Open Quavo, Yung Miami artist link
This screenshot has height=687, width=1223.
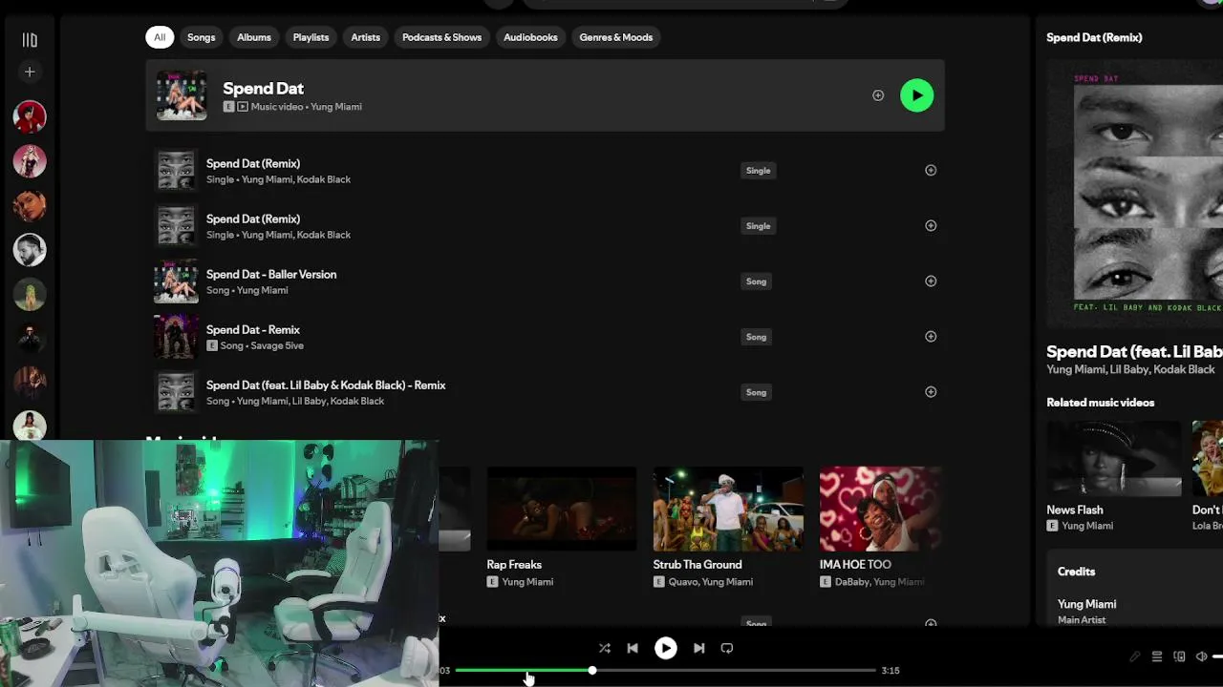point(710,582)
